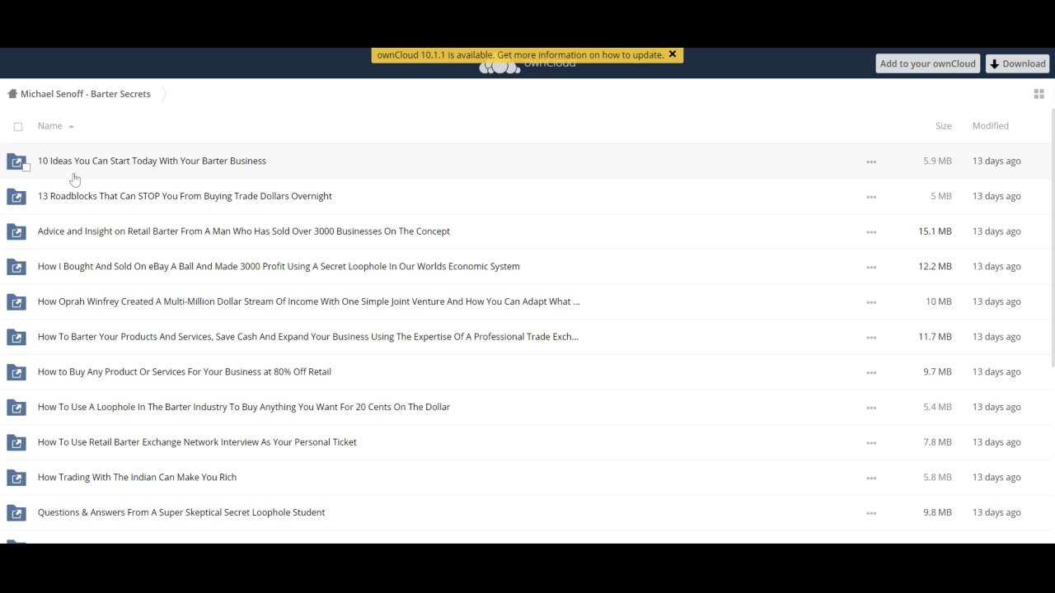Open actions menu for 80% Off Retail row
Viewport: 1055px width, 593px height.
[871, 372]
